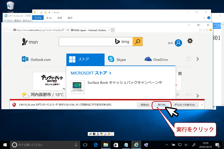224x149 pixels.
Task: Click the 松本 user name
Action: point(171,43)
